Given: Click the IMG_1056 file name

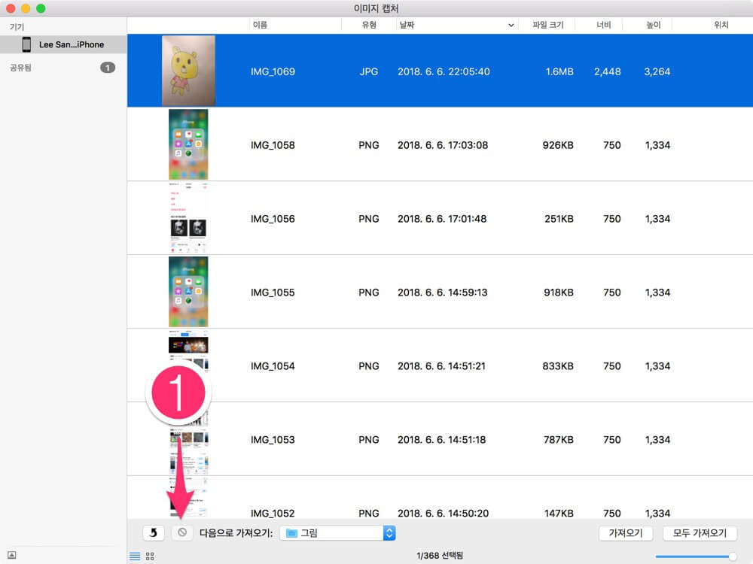Looking at the screenshot, I should point(273,219).
